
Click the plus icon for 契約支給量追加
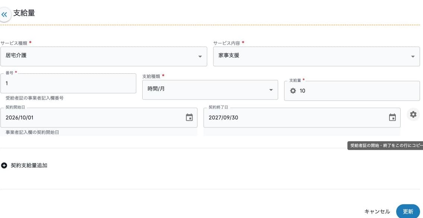click(4, 165)
